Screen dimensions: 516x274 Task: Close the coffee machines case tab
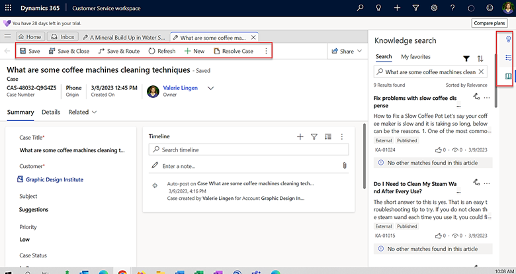click(253, 37)
